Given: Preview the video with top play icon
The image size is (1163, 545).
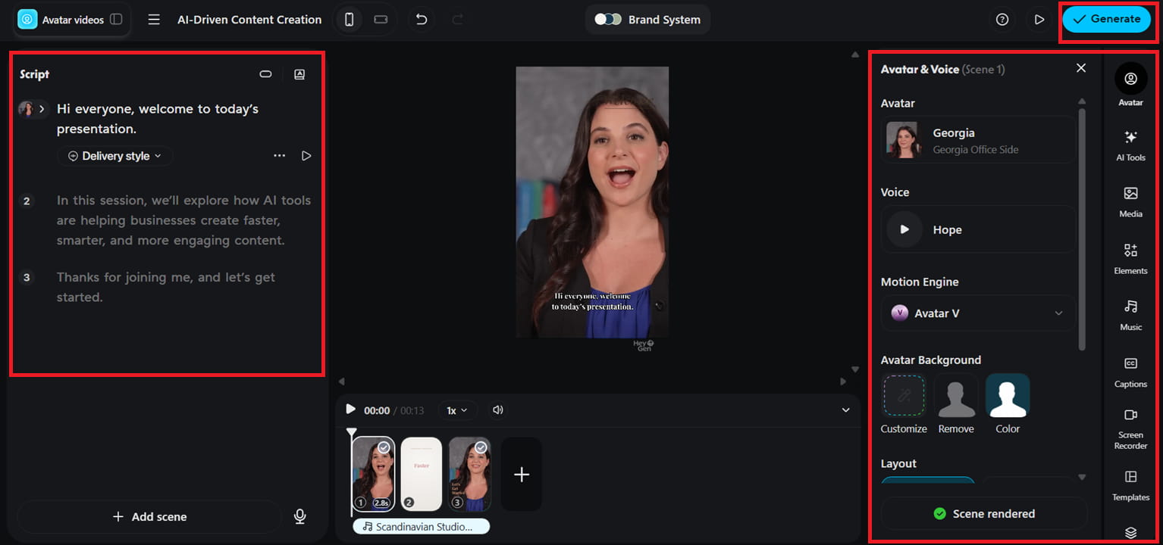Looking at the screenshot, I should [1039, 20].
